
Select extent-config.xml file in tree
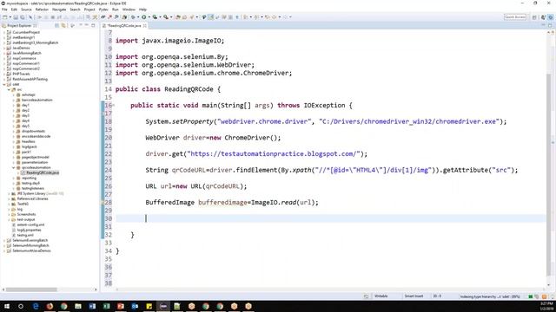(x=31, y=224)
